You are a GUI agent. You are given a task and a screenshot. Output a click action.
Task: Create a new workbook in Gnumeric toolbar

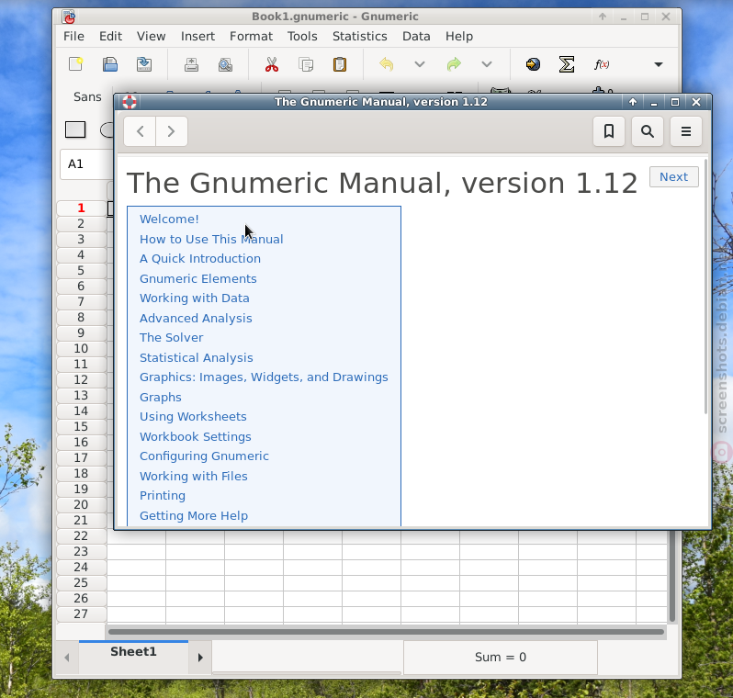[x=75, y=64]
